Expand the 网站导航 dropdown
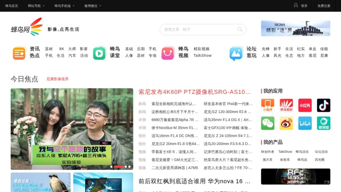 (36, 6)
